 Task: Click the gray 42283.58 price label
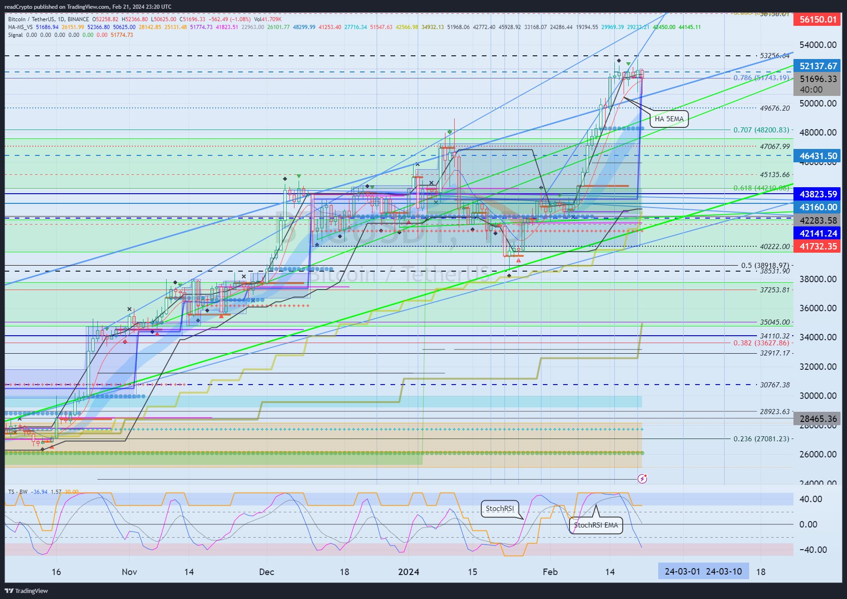(817, 220)
